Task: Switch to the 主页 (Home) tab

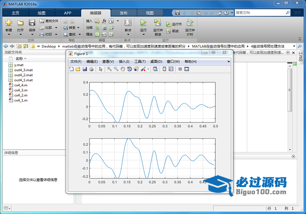Action: [x=15, y=13]
